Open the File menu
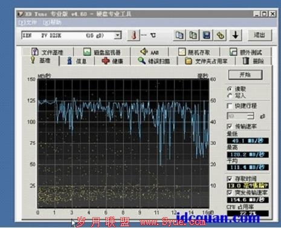281x228 pixels. 28,22
